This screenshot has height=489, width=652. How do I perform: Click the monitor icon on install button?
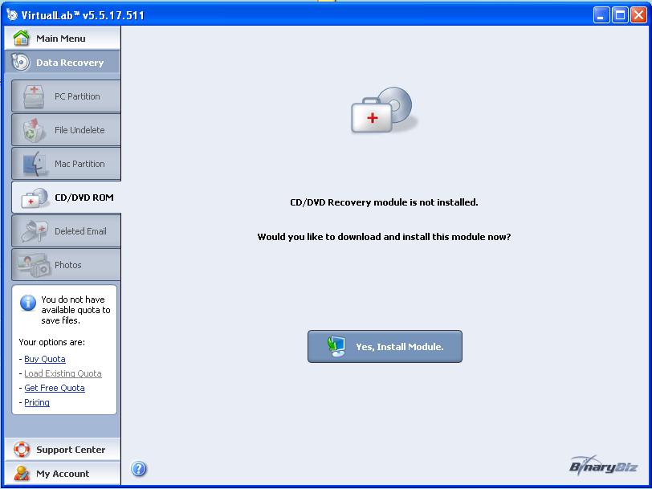(336, 346)
